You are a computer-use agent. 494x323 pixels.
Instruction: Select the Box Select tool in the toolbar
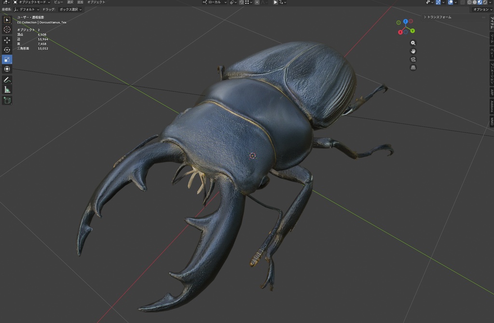(7, 20)
